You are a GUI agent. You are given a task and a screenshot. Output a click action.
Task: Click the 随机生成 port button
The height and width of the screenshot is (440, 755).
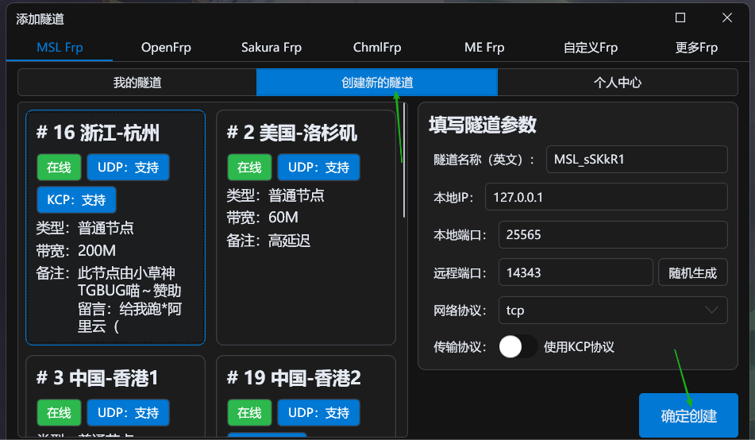click(x=692, y=272)
